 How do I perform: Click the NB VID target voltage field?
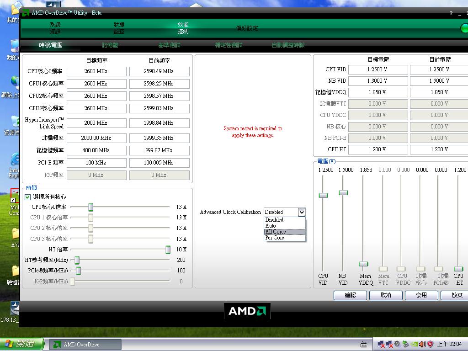pyautogui.click(x=378, y=81)
